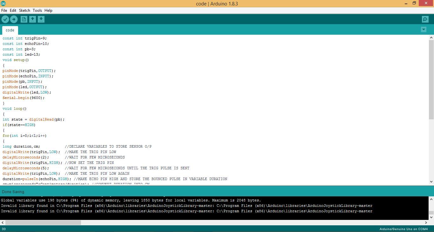Click the console scroll right arrow
434x232 pixels.
(x=426, y=222)
